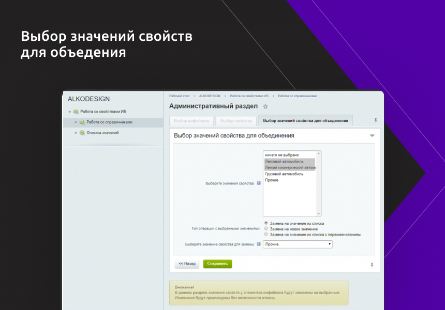Viewport: 445px width, 310px height.
Task: Click the help icon beside Выберите значение свойства для замены
Action: coord(259,244)
